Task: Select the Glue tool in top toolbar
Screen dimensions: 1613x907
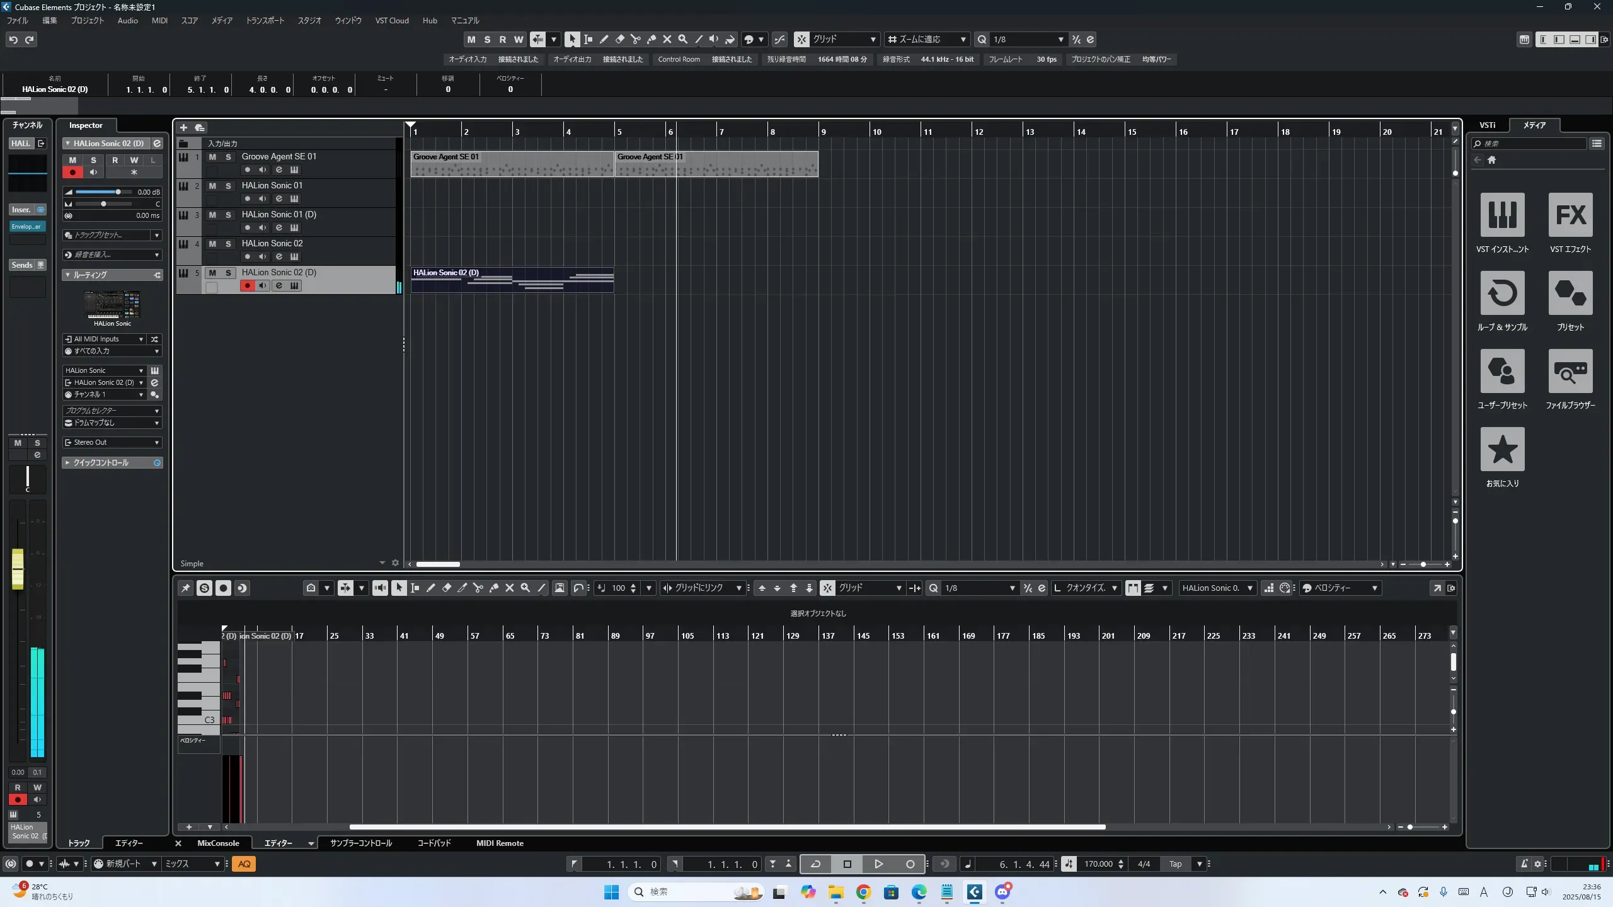Action: (x=651, y=40)
